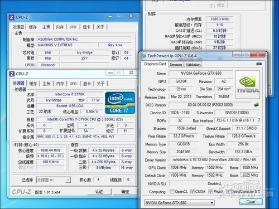Image resolution: width=279 pixels, height=209 pixels.
Task: Click the Driver Version field in GPU-Z
Action: (x=214, y=159)
